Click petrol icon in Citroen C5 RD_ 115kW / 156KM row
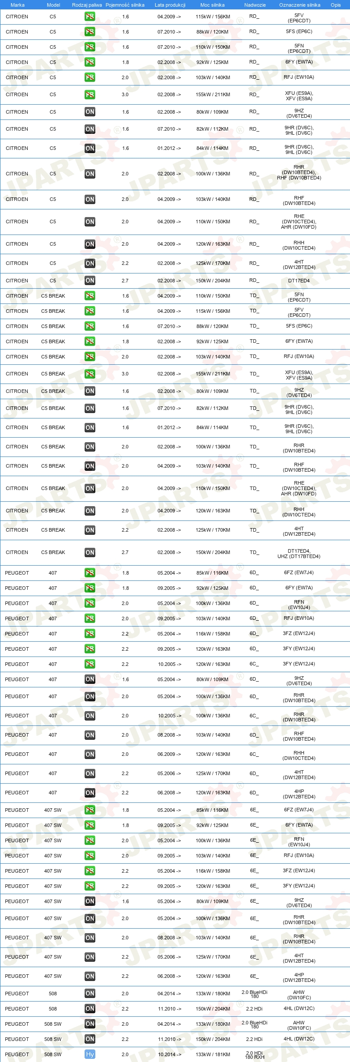Image resolution: width=350 pixels, height=1062 pixels. click(90, 17)
